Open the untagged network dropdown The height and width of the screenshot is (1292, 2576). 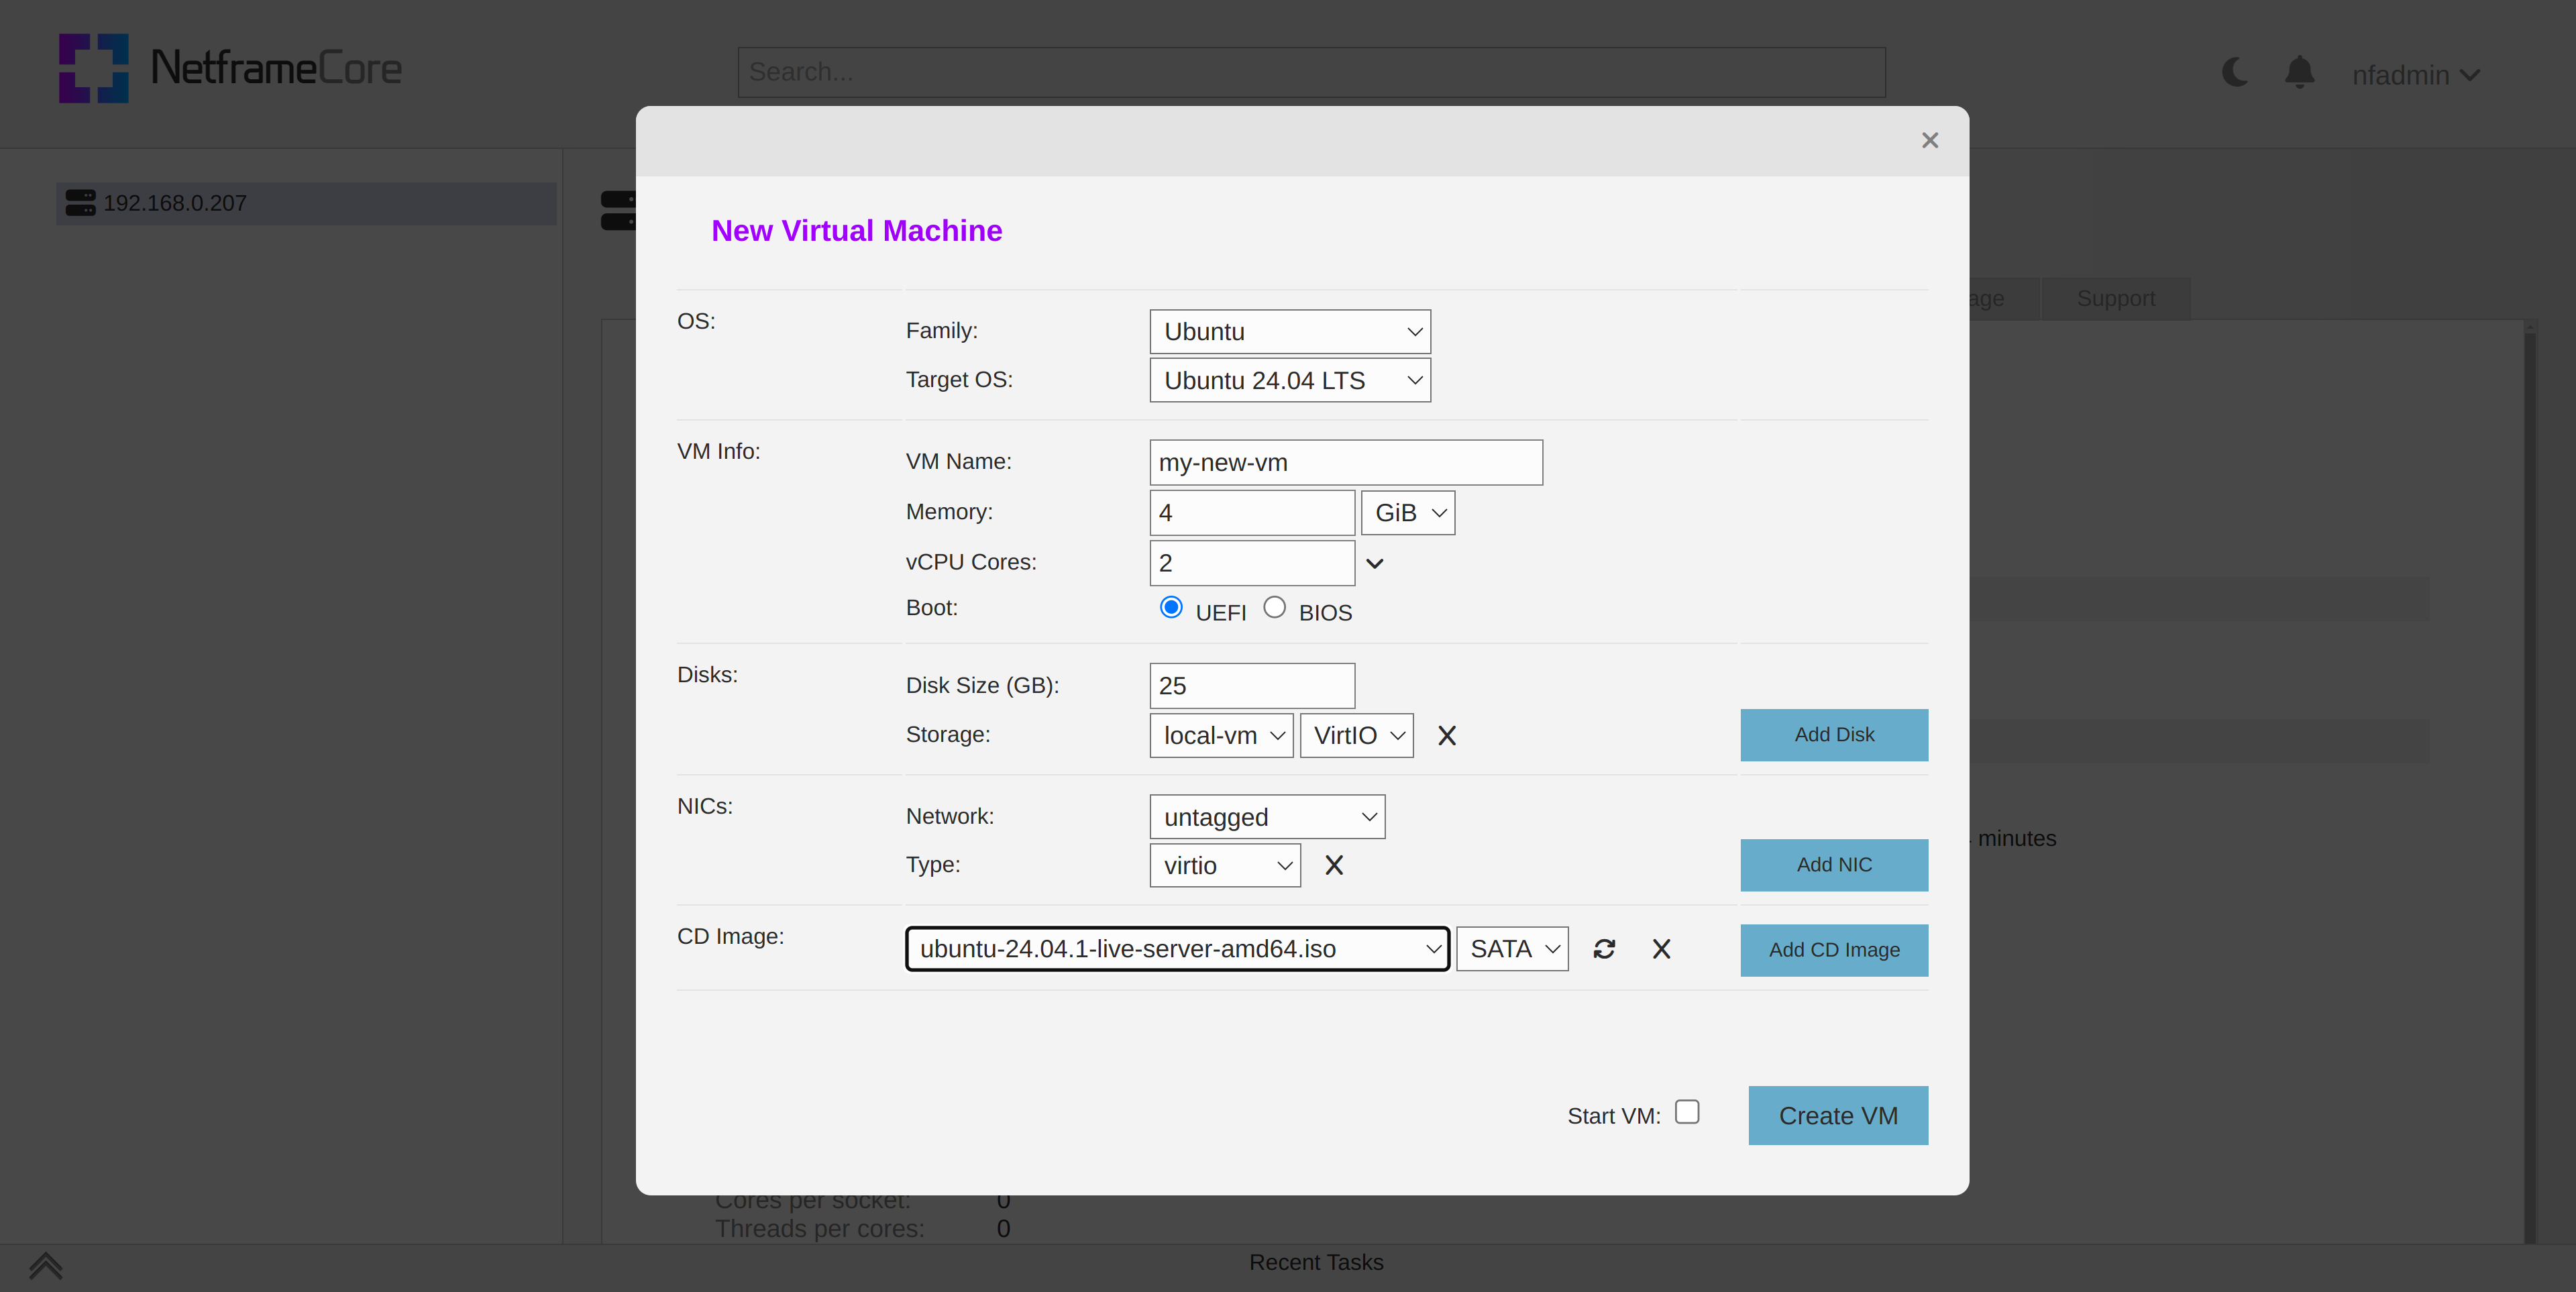point(1267,818)
